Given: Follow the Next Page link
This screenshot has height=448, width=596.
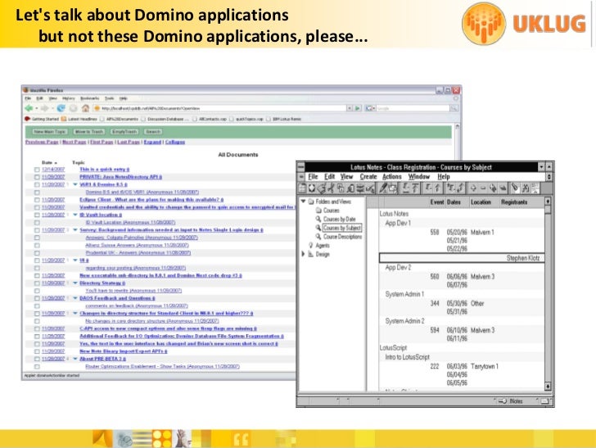Looking at the screenshot, I should pyautogui.click(x=74, y=142).
